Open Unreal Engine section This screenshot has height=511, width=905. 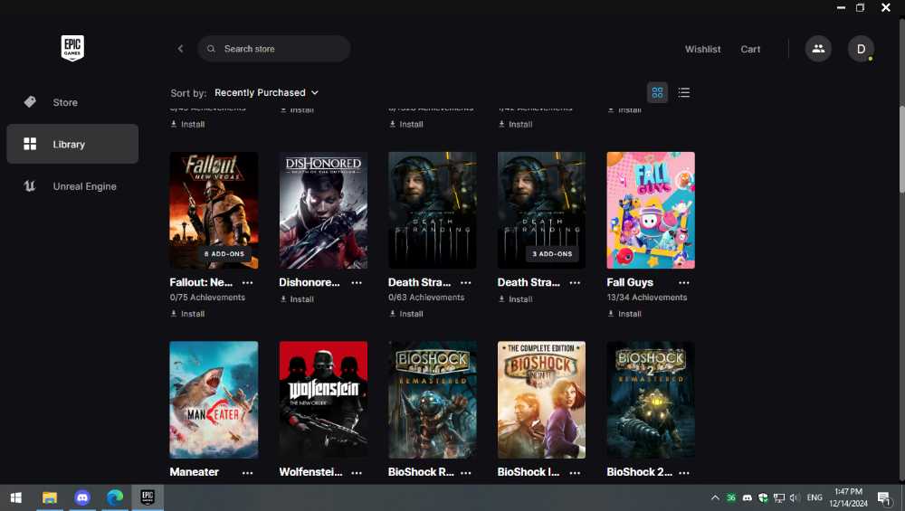[x=72, y=186]
